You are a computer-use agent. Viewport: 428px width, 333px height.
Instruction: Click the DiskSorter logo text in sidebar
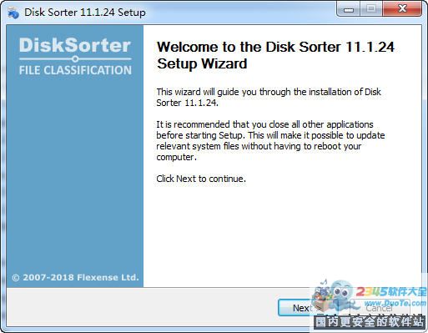coord(75,45)
